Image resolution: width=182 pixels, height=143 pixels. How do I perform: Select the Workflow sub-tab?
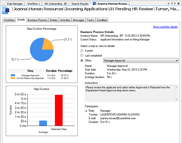tap(9, 20)
